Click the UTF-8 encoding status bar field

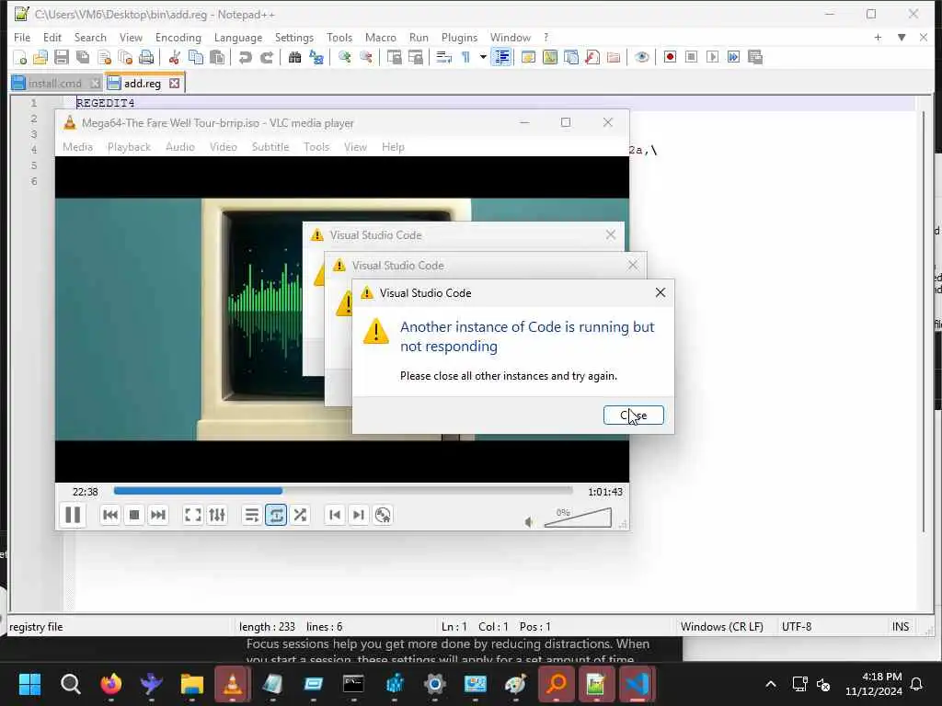click(796, 627)
